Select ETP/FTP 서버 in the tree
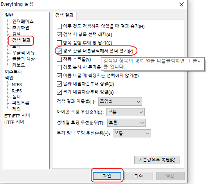 [17, 116]
